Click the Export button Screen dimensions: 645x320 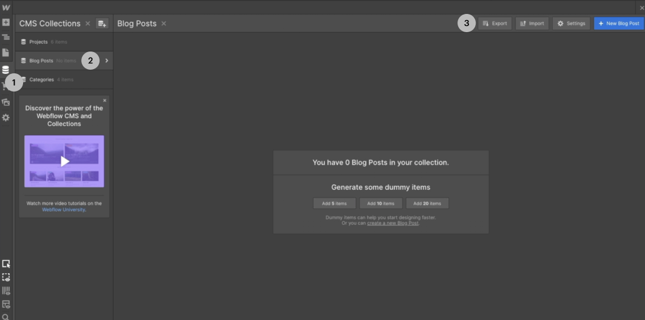(495, 24)
